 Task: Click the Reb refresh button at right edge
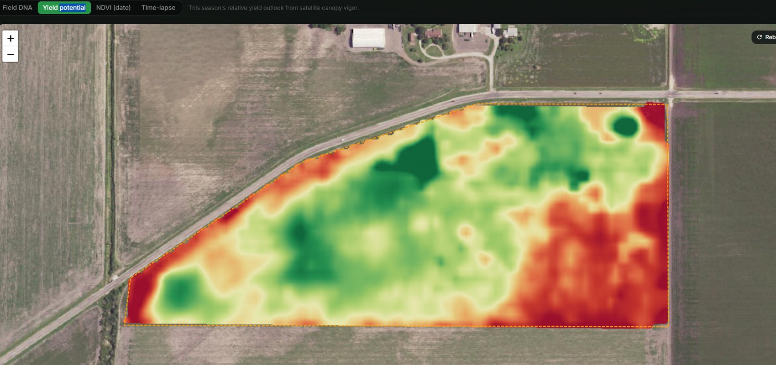765,37
